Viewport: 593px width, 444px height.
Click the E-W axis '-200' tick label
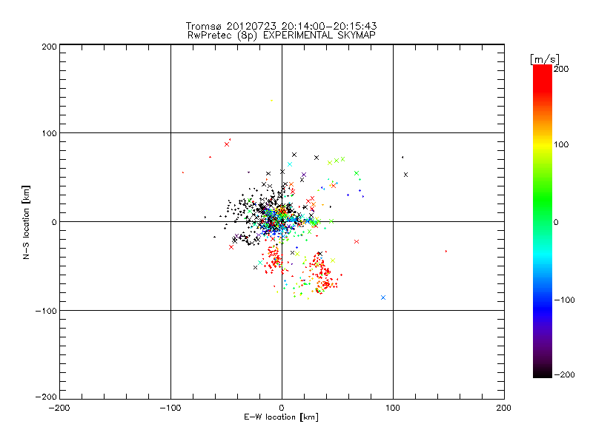tap(59, 408)
